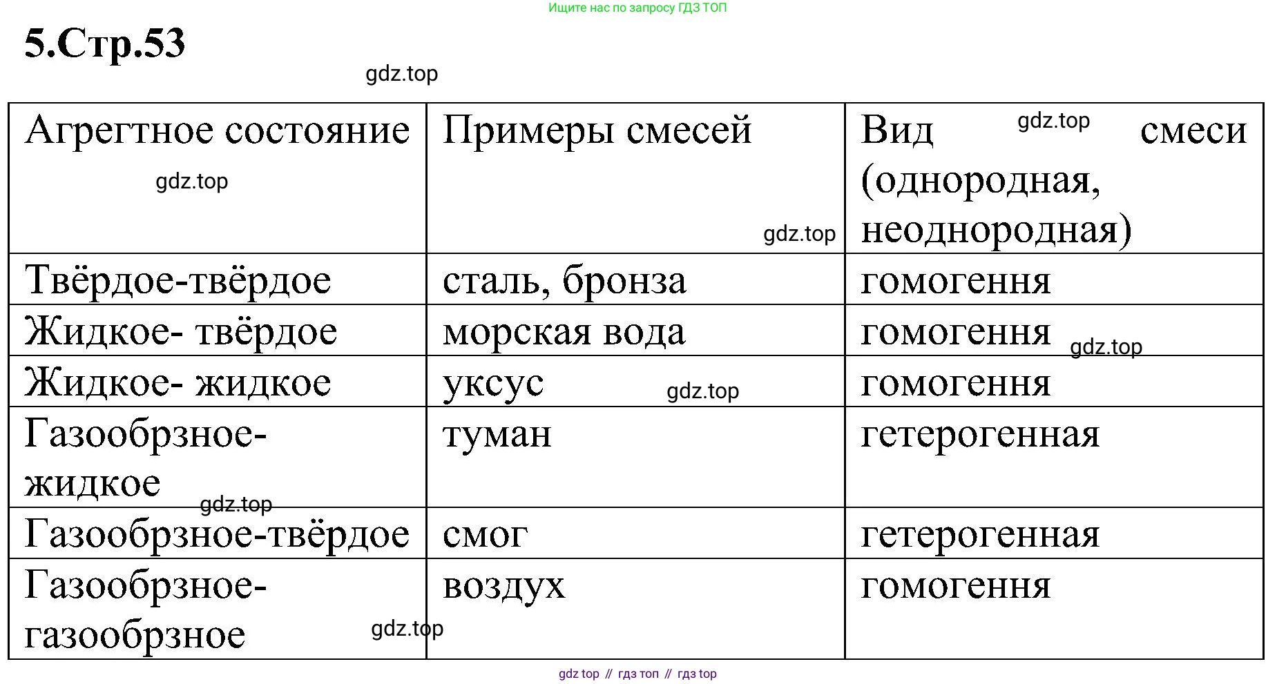
Task: Select the 'сталь, бронза' cell
Action: click(564, 280)
